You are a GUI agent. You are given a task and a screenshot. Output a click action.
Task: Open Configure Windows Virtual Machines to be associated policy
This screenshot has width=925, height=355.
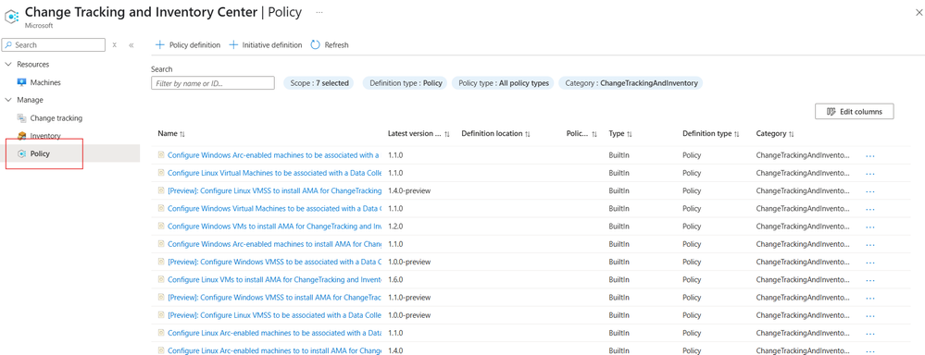[x=274, y=208]
